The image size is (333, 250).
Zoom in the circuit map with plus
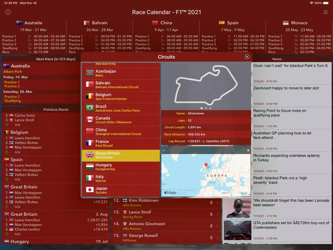(x=248, y=150)
